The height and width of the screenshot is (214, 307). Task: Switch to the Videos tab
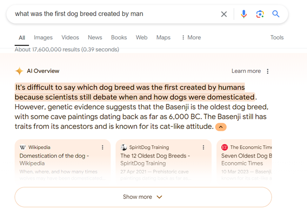pos(70,37)
